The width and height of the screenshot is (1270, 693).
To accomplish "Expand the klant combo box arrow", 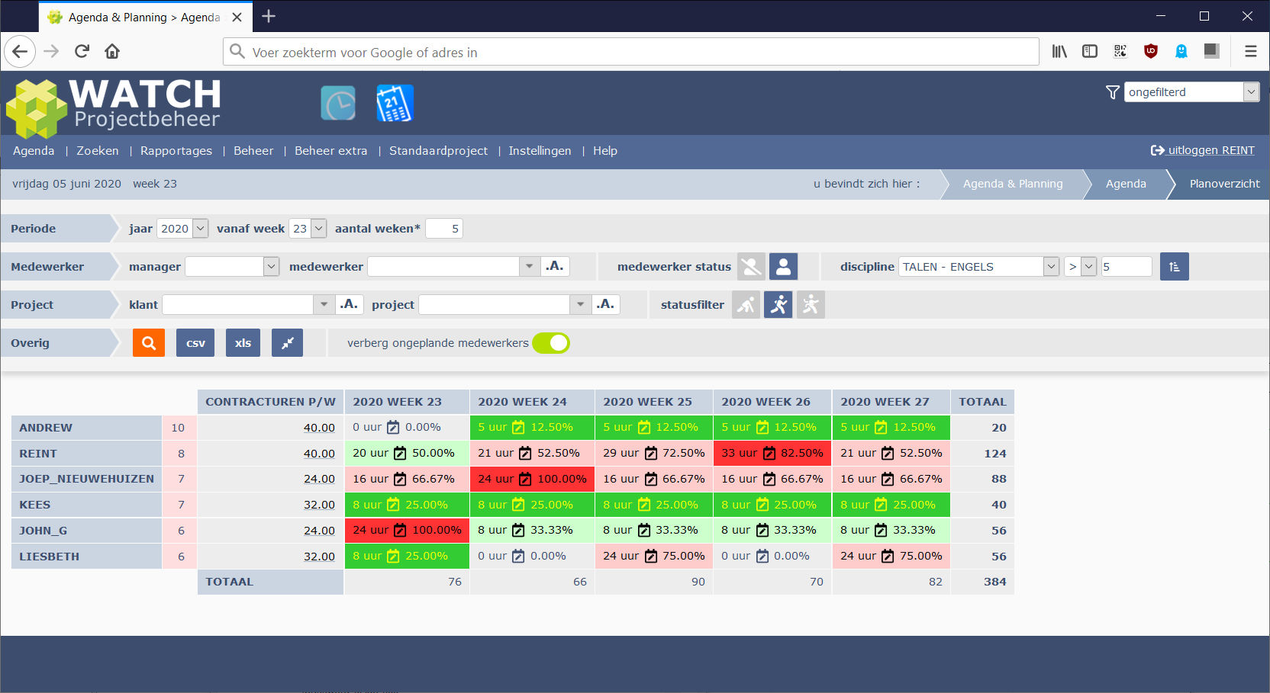I will [324, 305].
